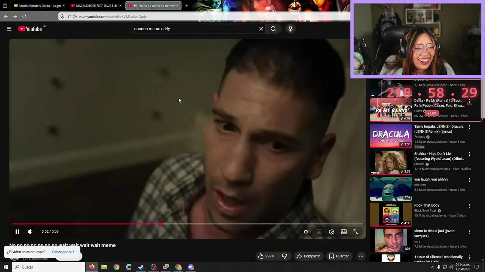This screenshot has height=272, width=485.
Task: Open the Shakira Hips Don't Lie thumbnail
Action: (391, 163)
